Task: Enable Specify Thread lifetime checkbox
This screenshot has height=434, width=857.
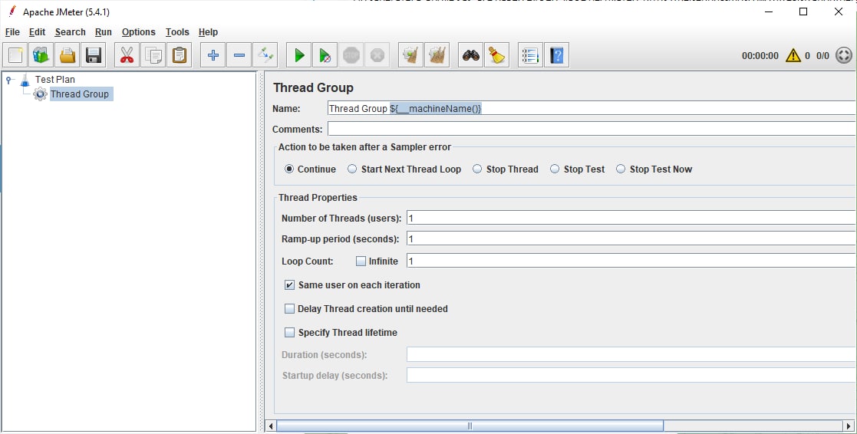Action: click(x=290, y=333)
